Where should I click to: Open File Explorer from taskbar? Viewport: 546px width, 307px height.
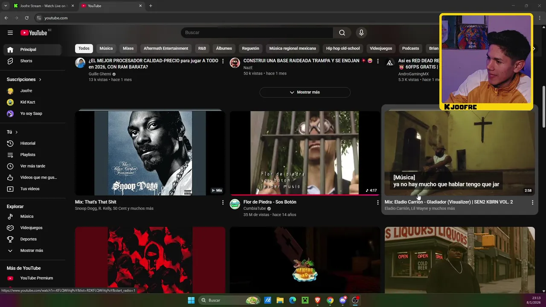click(x=280, y=300)
